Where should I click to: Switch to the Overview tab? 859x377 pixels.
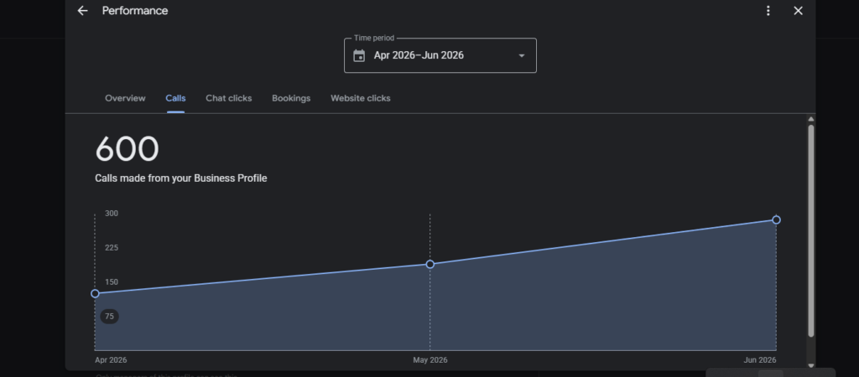point(126,99)
